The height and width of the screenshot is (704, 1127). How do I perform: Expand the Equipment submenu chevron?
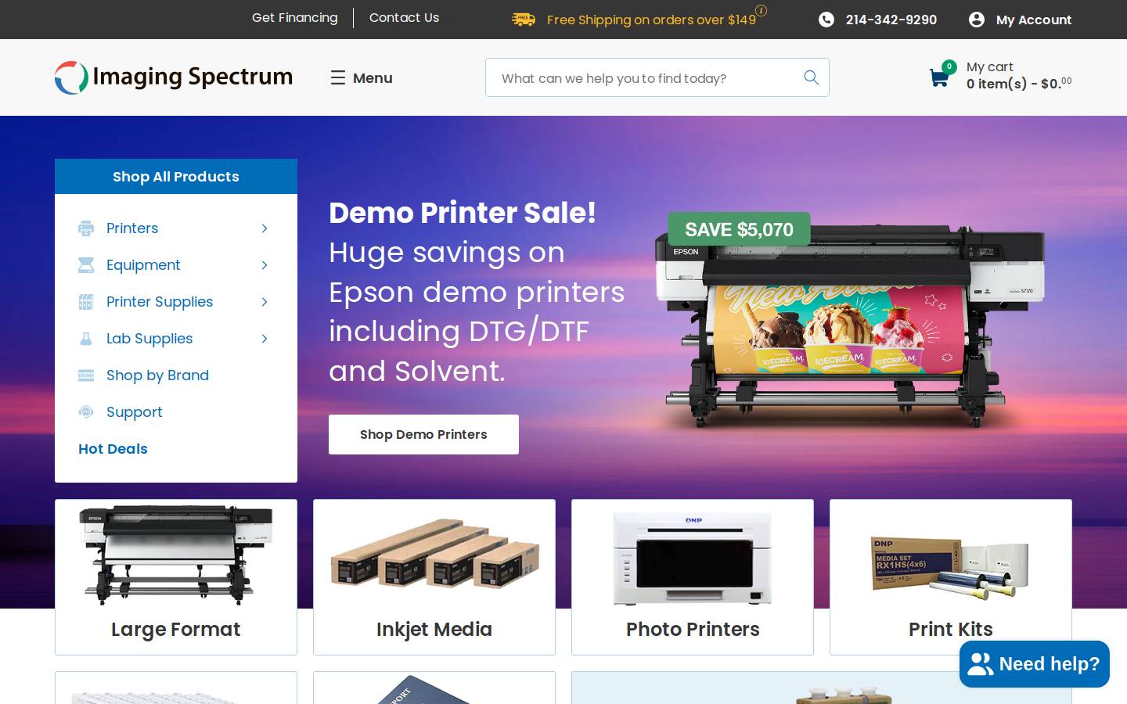point(265,265)
